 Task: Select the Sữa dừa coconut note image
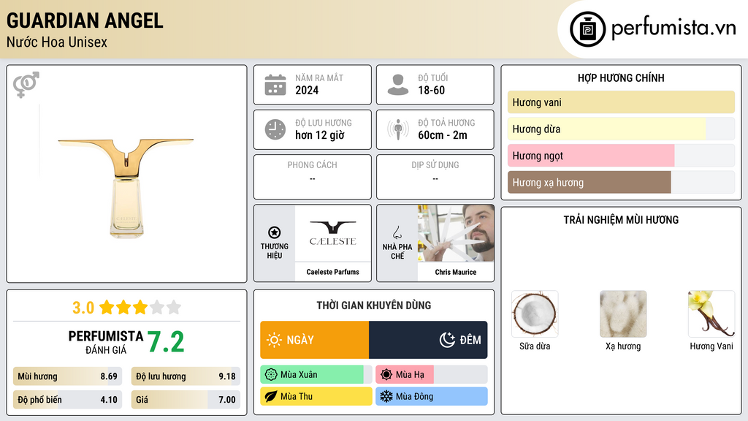[535, 314]
